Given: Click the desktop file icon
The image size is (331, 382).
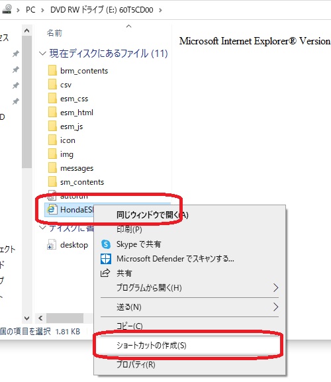Looking at the screenshot, I should tap(52, 244).
